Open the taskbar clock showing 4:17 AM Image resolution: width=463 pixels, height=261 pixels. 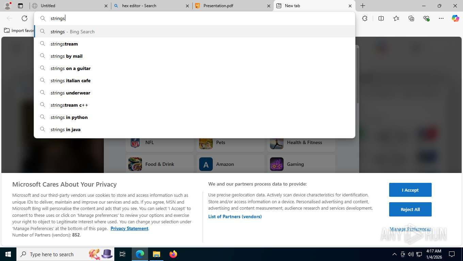pos(433,254)
